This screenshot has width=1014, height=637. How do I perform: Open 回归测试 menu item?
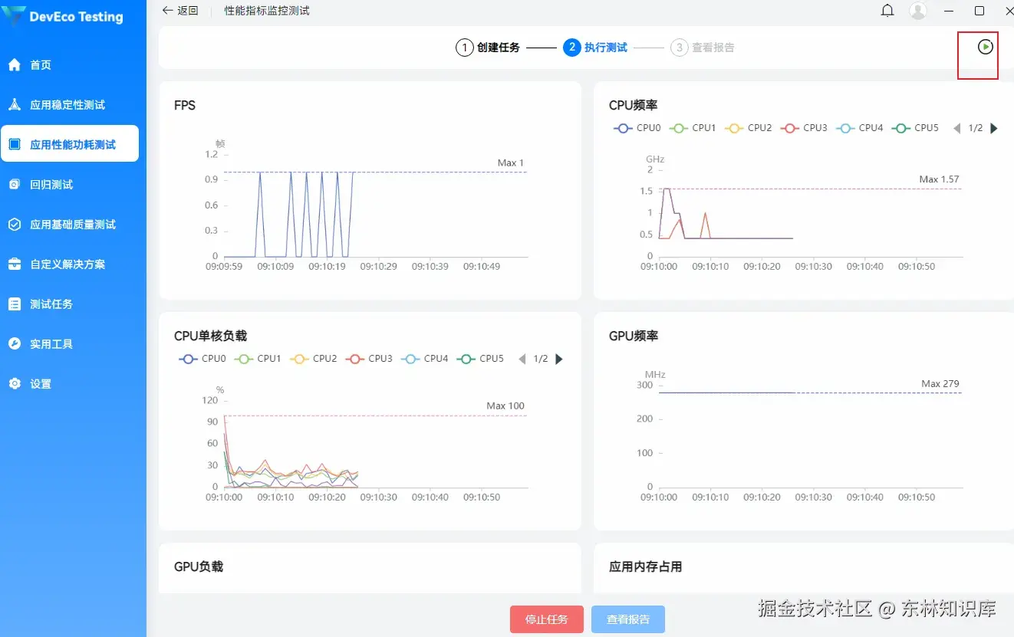70,185
